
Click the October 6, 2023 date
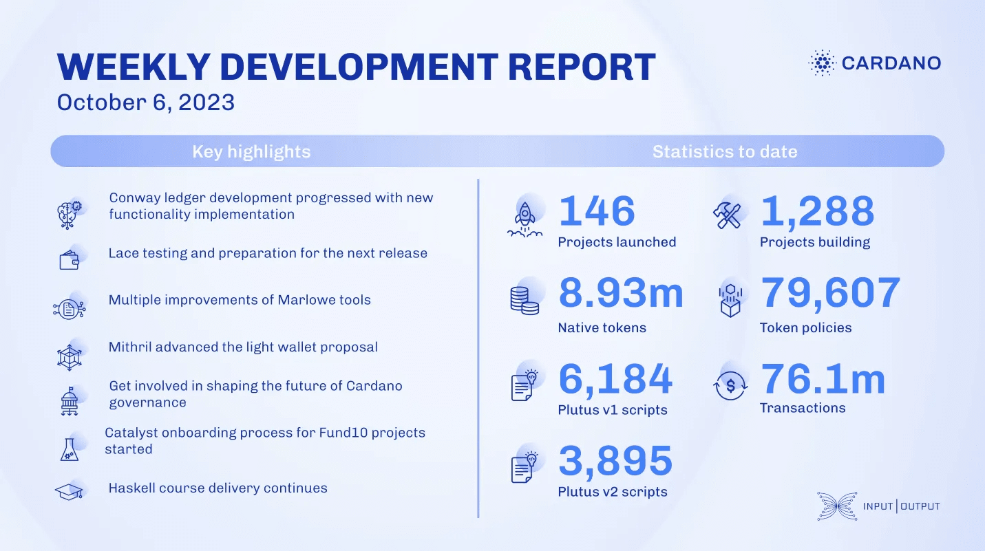[x=146, y=102]
